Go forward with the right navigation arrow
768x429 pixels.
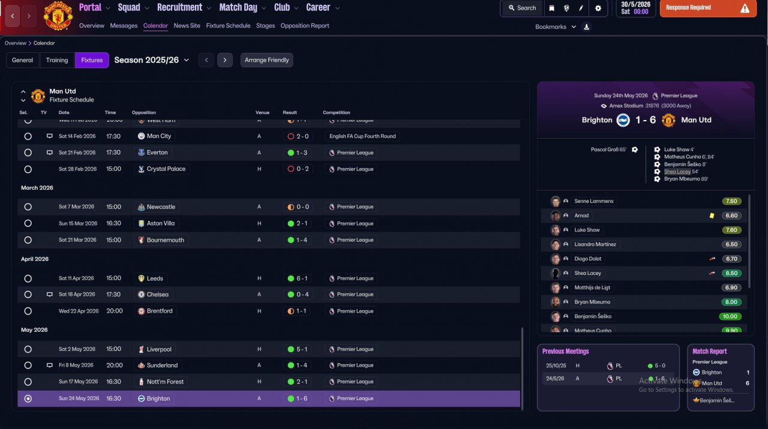[29, 16]
